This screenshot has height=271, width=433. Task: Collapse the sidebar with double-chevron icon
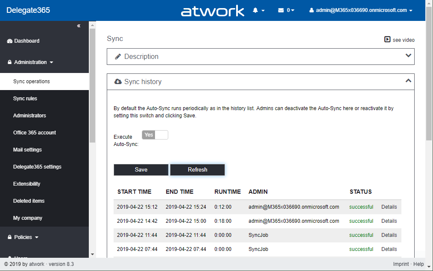79,26
